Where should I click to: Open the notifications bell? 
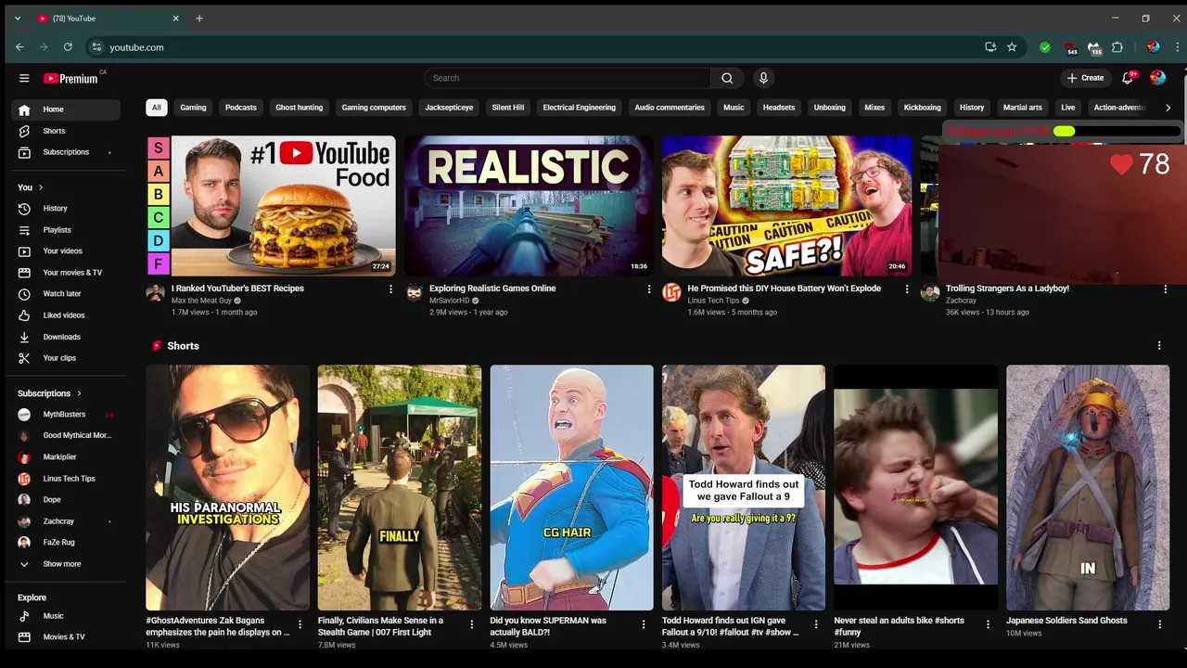1128,78
